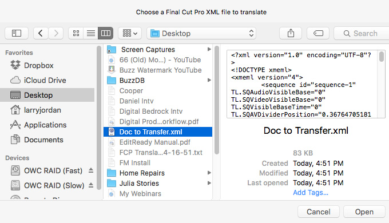
Task: Select the BuzzDB folder
Action: click(158, 81)
